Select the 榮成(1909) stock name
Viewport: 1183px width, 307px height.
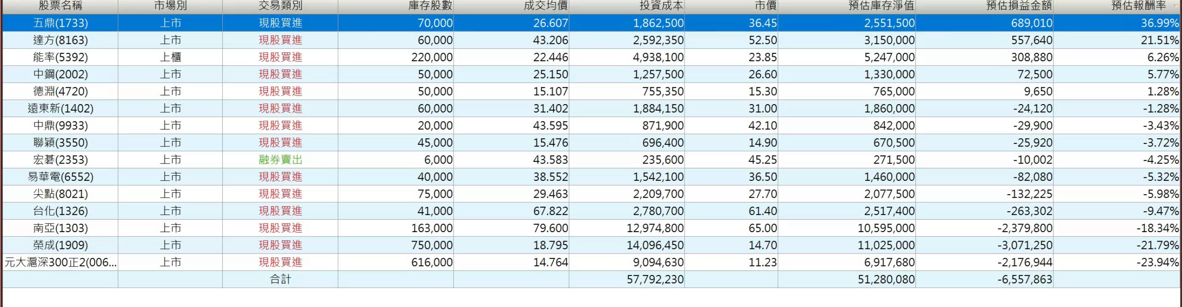[60, 245]
